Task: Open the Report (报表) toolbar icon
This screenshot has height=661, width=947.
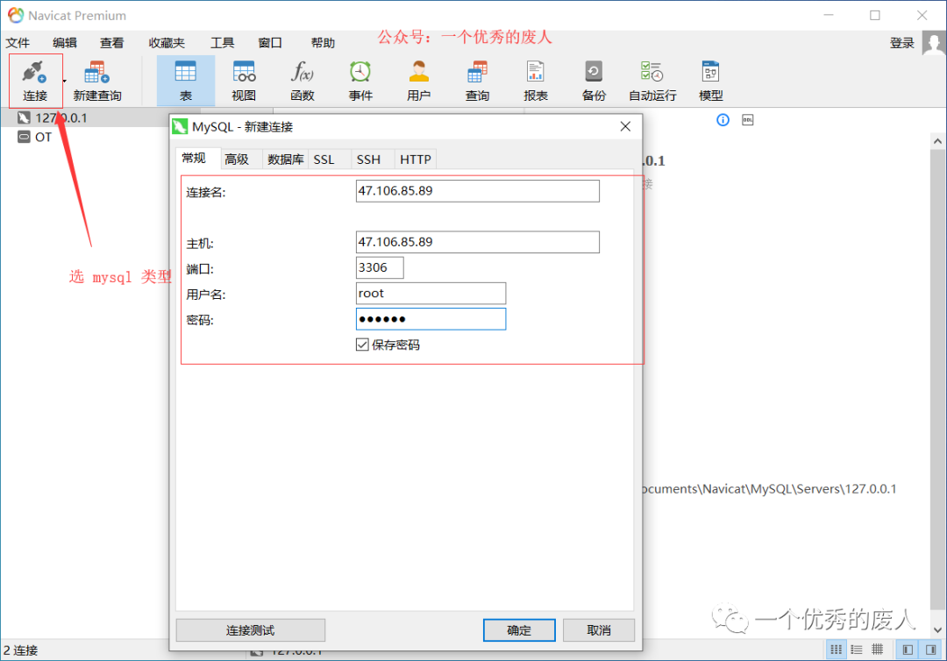Action: point(535,81)
